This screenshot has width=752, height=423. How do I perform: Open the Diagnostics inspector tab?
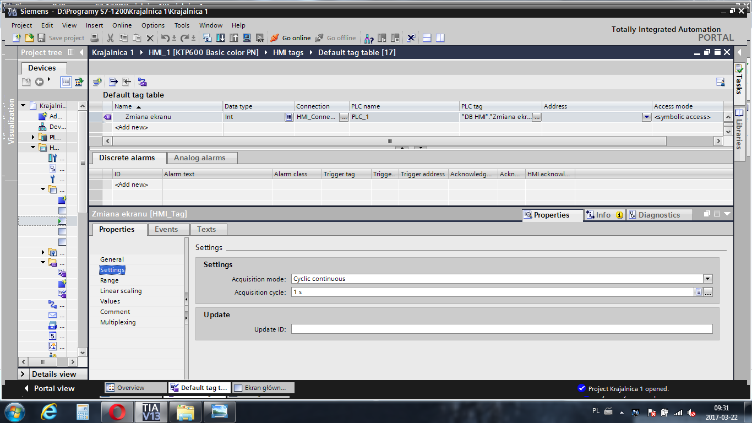pos(659,215)
